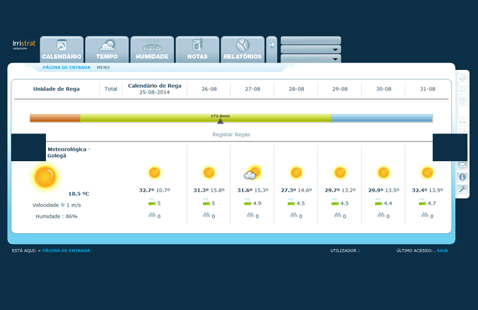Open the Calendário tab

point(61,49)
